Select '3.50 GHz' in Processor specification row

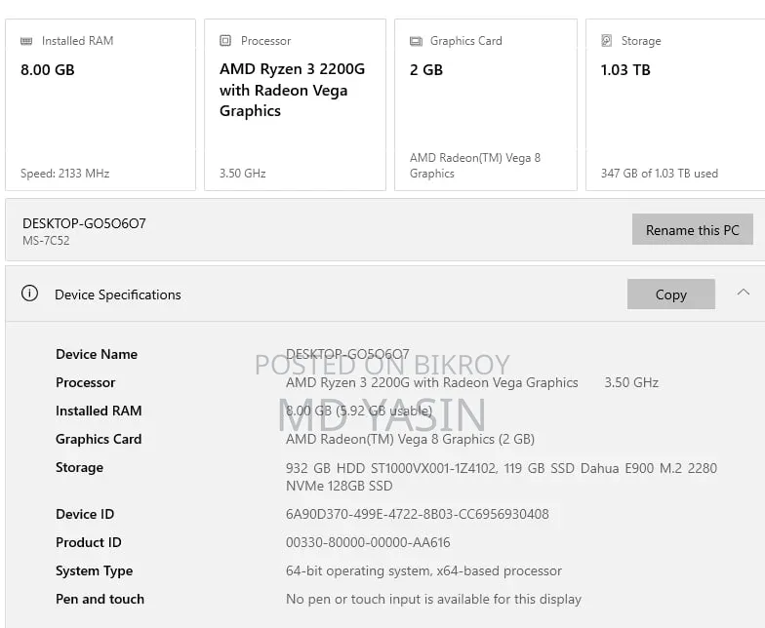pos(631,382)
